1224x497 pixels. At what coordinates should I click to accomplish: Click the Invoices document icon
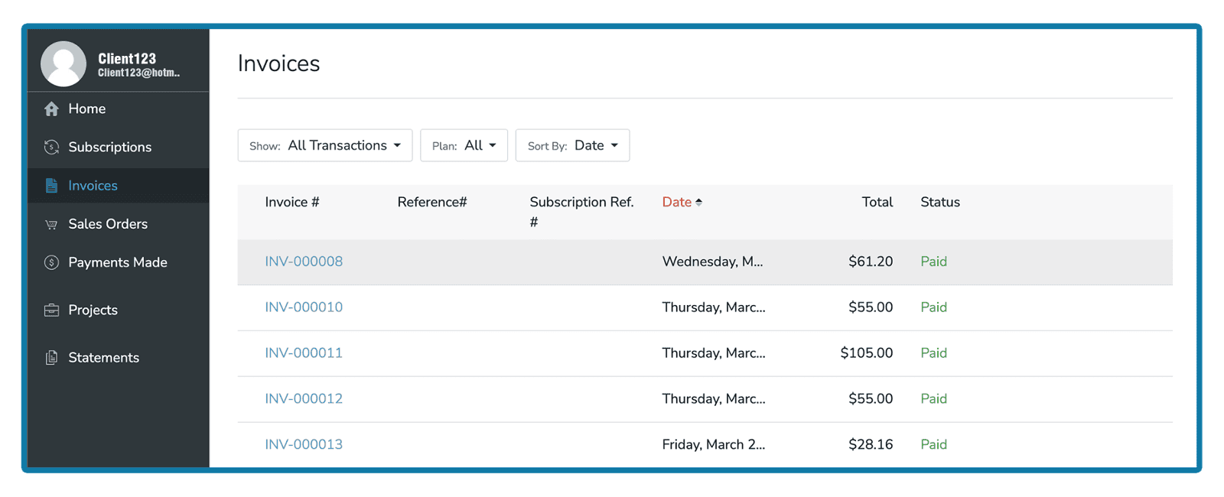tap(51, 186)
